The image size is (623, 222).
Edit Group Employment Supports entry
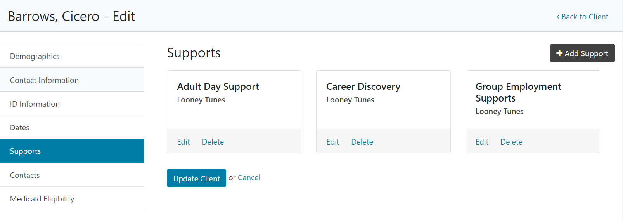pyautogui.click(x=482, y=142)
